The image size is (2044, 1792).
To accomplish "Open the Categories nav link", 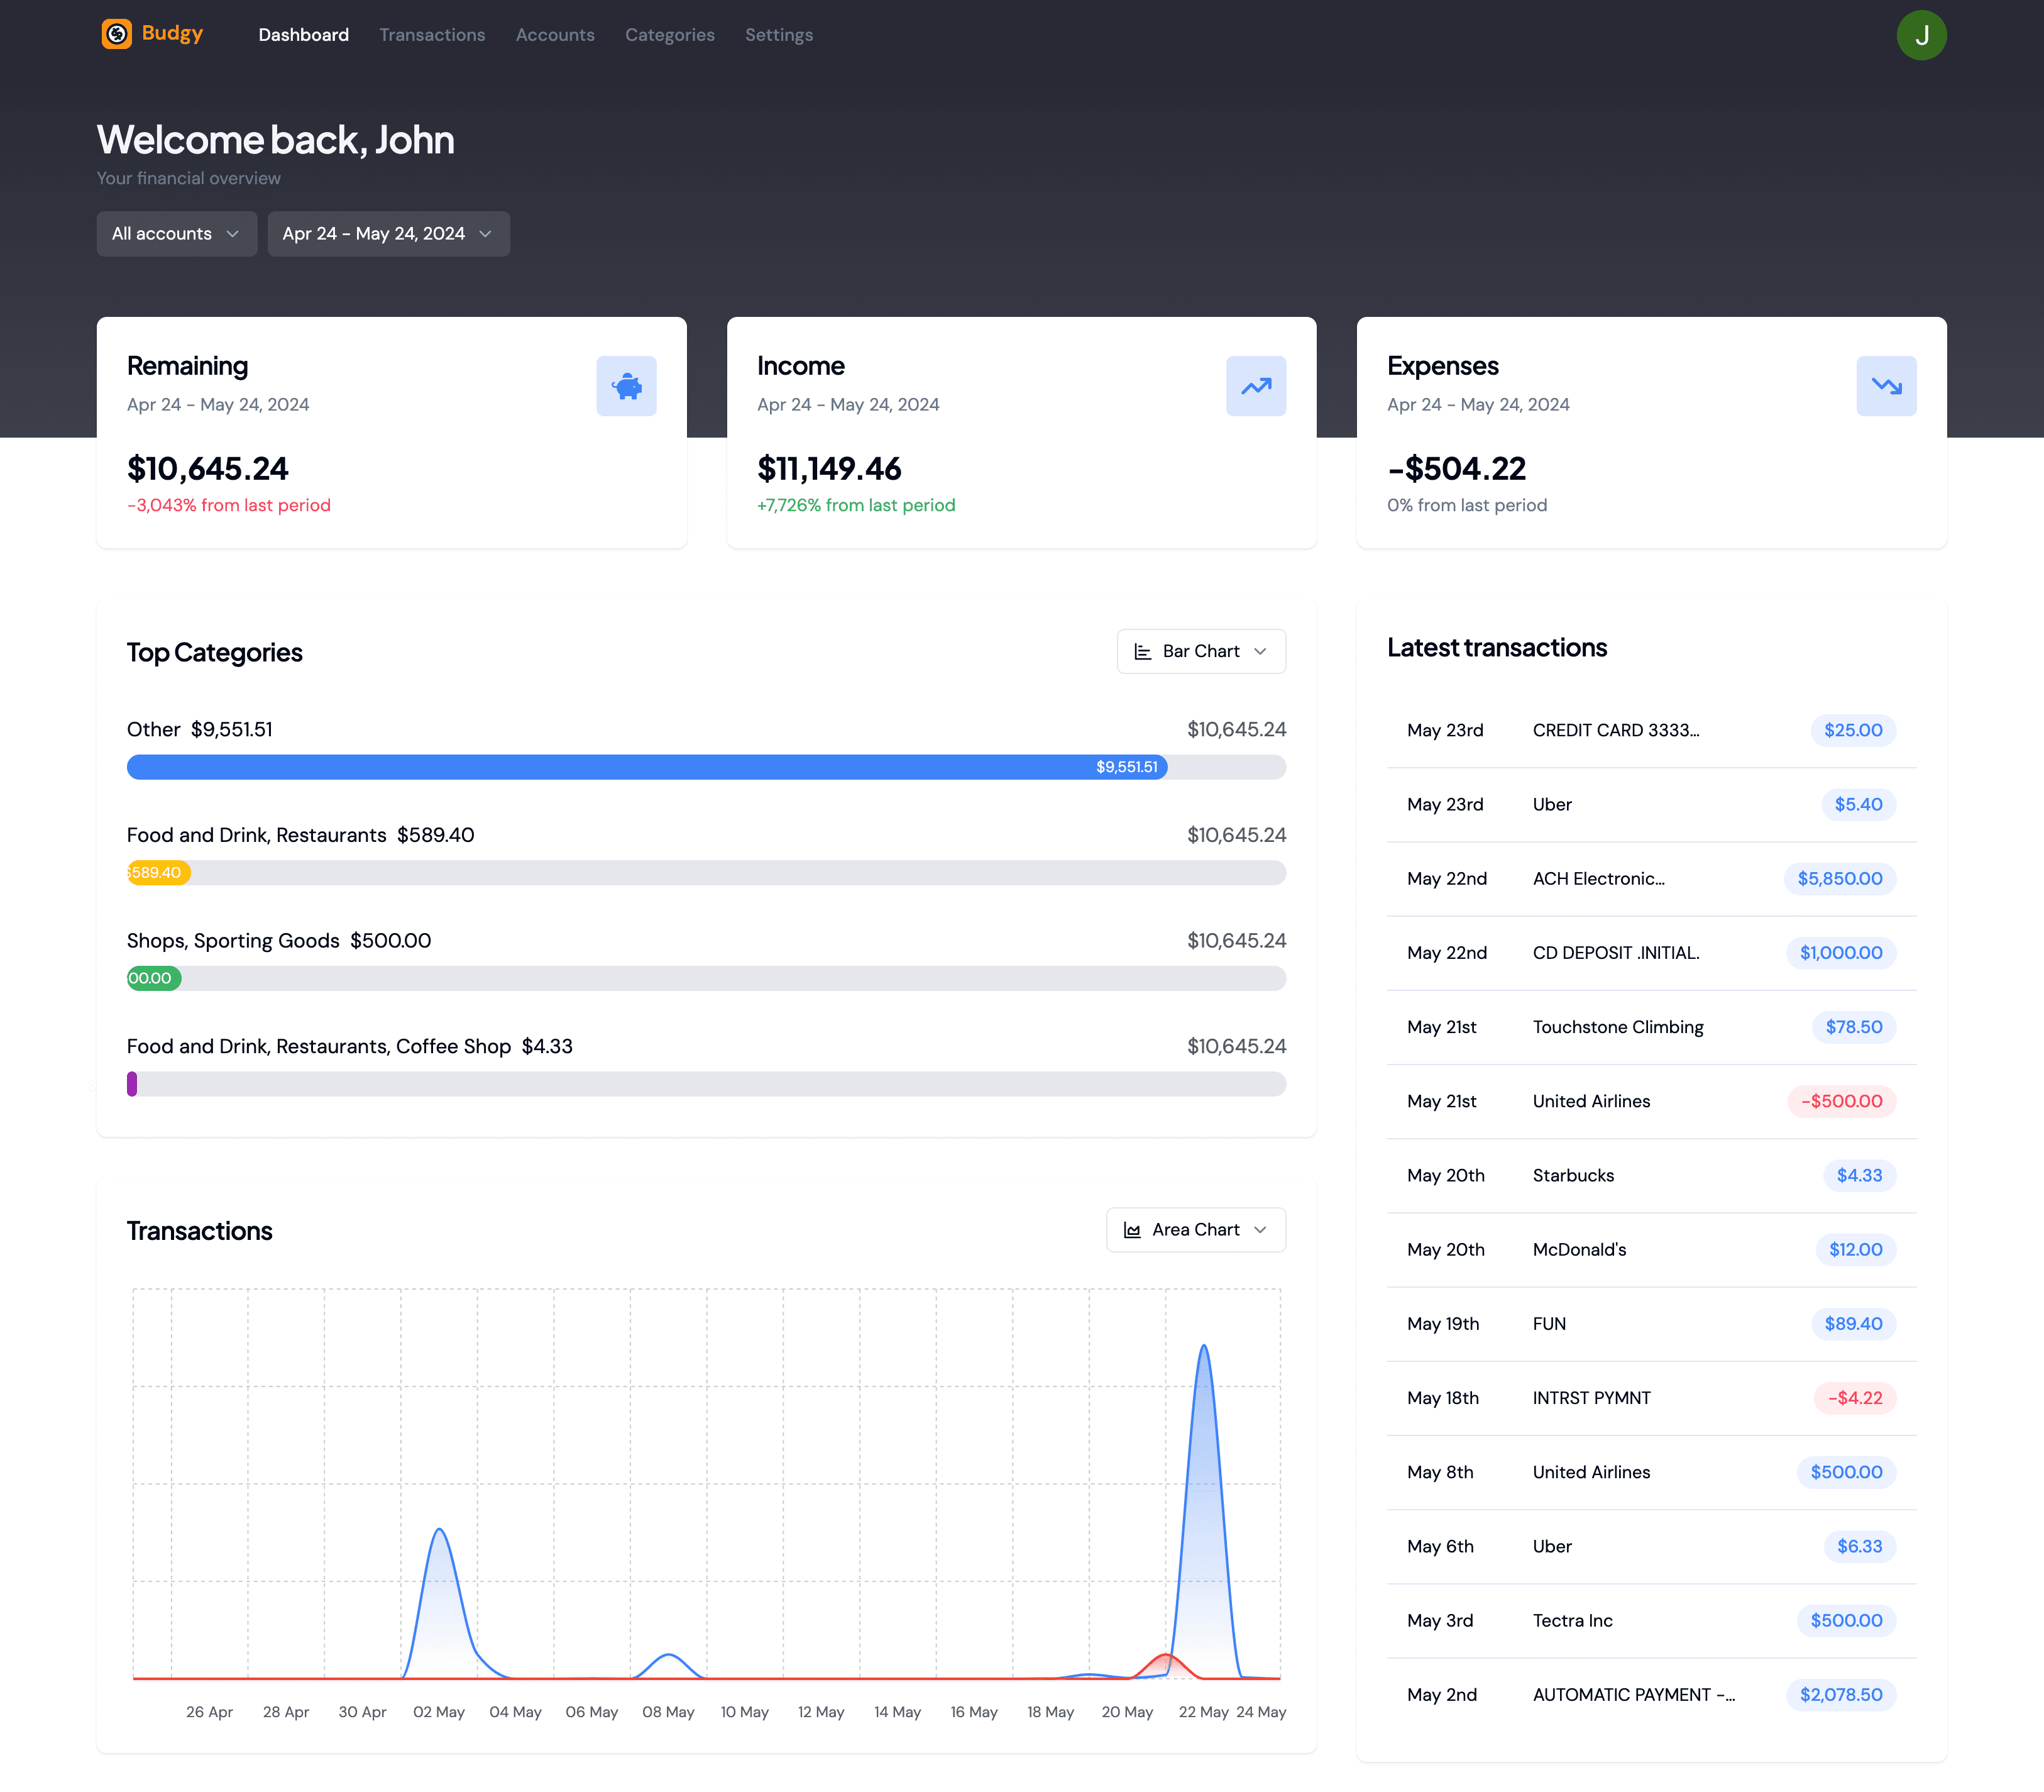I will [669, 35].
